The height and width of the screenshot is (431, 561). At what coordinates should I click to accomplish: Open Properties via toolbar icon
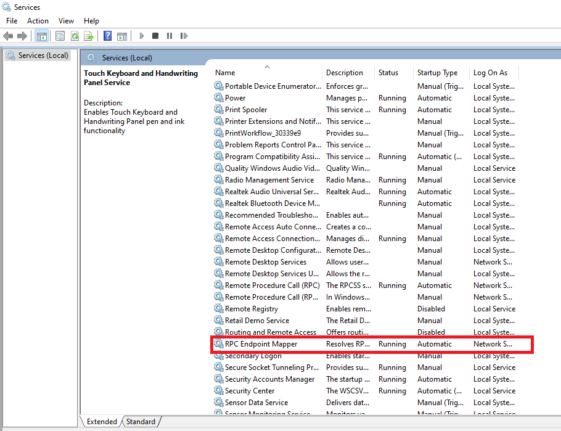[60, 36]
